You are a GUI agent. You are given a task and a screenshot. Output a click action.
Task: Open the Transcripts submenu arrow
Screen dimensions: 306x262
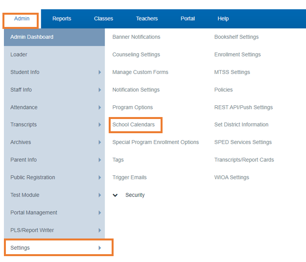coord(100,124)
